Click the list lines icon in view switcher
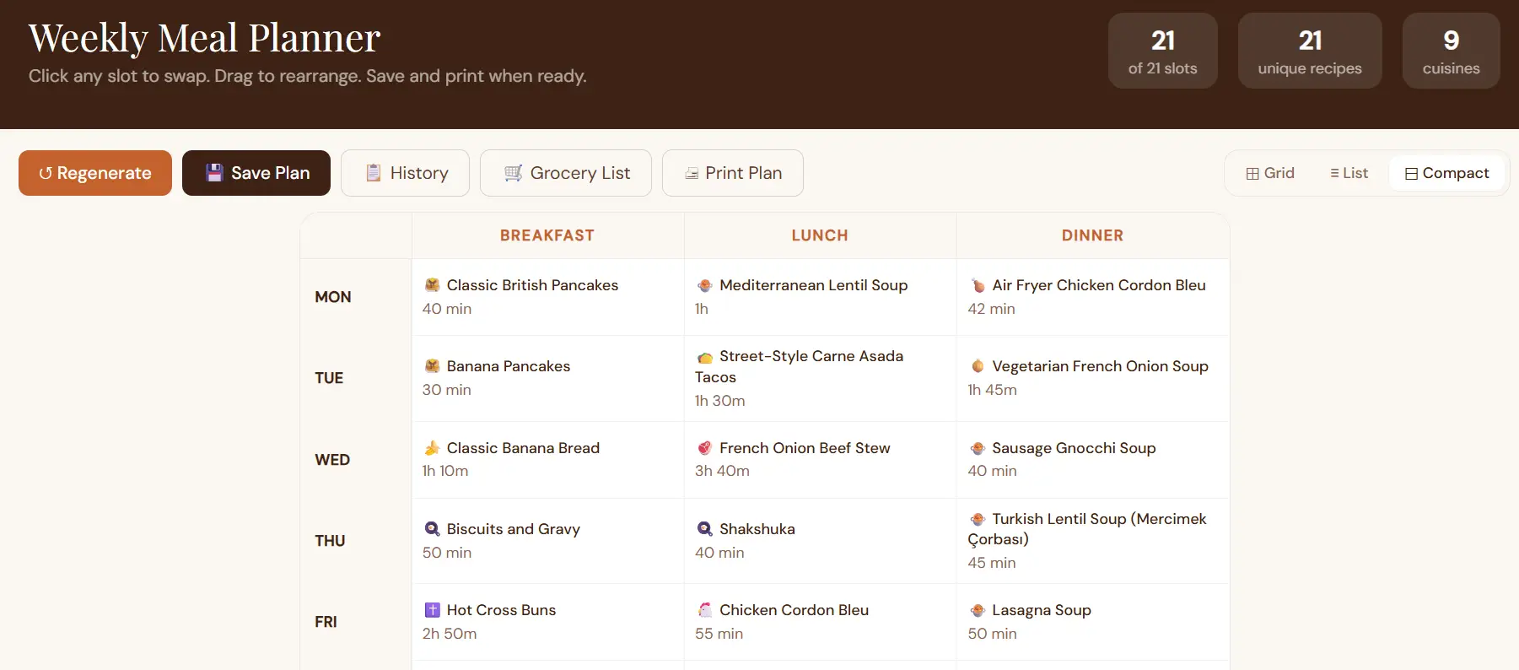1519x670 pixels. click(1334, 173)
